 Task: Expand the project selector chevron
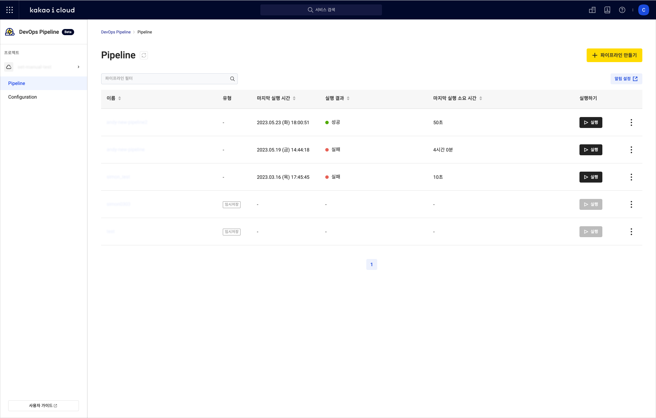(x=79, y=67)
